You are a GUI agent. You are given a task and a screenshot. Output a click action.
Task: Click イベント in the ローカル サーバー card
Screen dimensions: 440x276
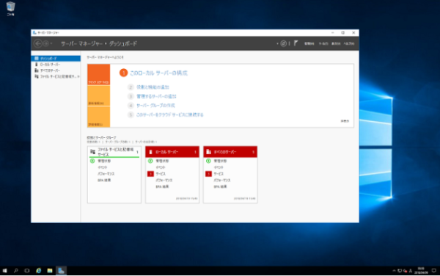(x=161, y=167)
